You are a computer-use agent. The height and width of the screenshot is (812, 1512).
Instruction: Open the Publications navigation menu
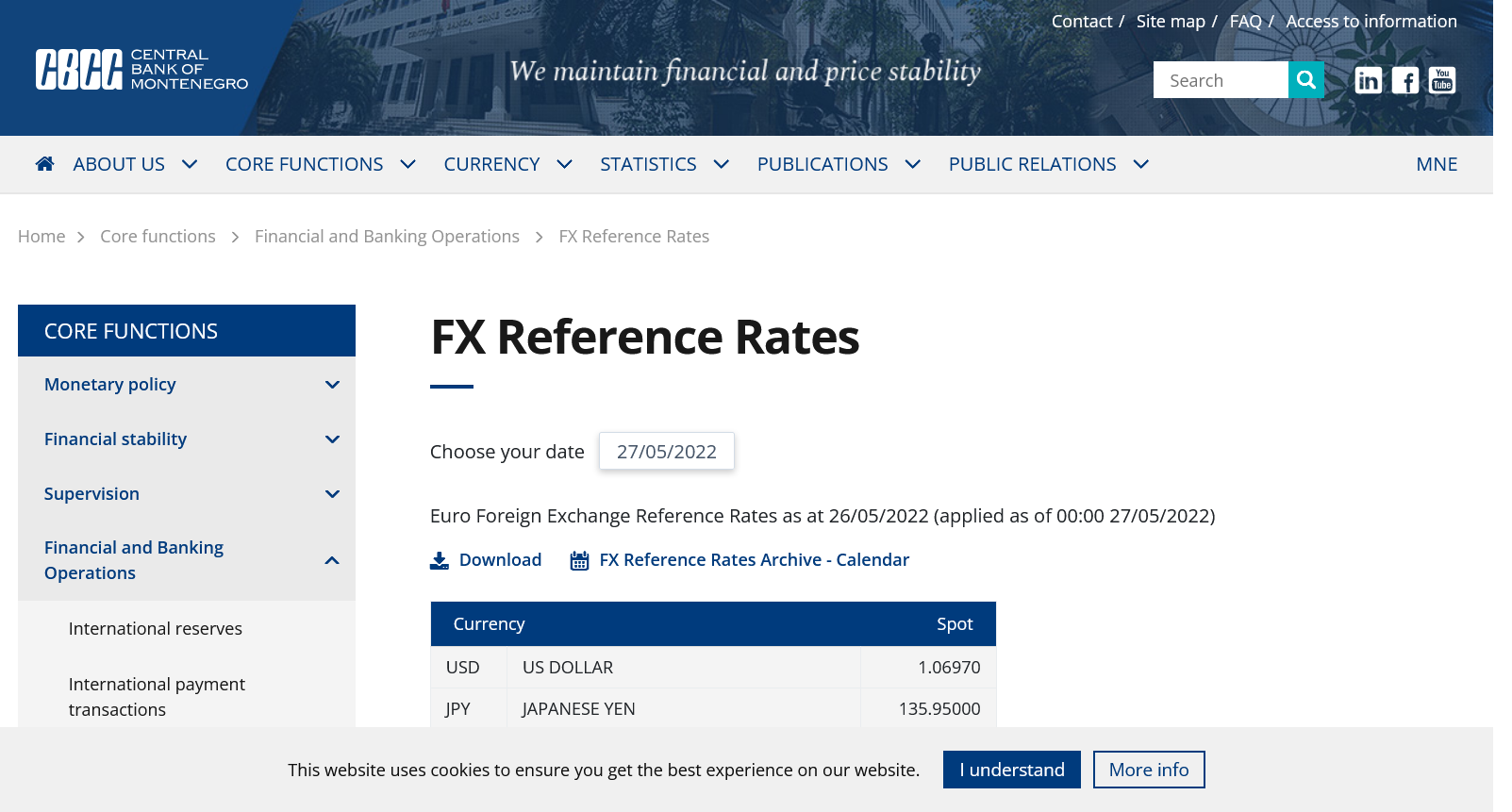click(838, 165)
